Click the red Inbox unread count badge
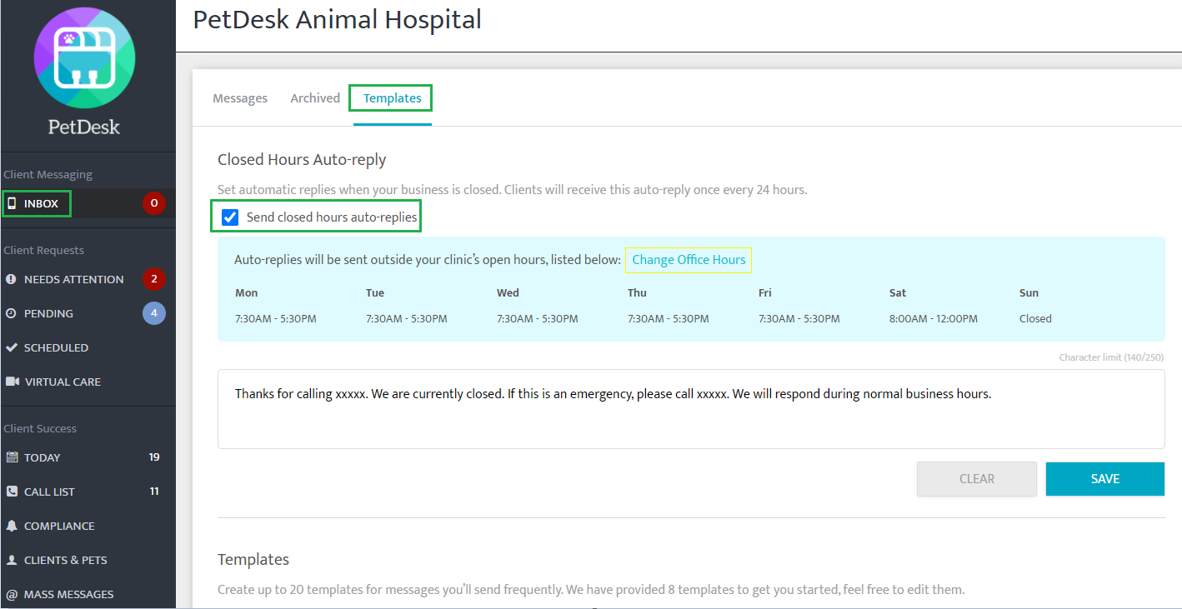 [153, 203]
